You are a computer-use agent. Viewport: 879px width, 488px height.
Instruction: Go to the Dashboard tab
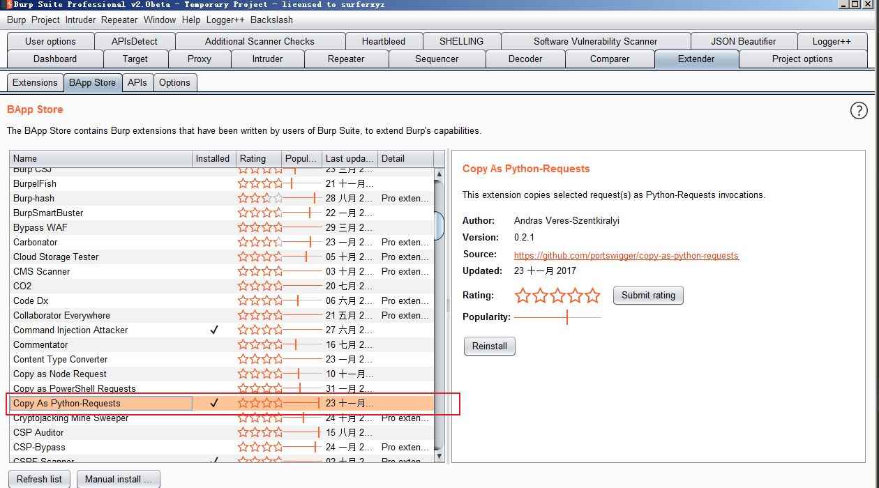55,59
